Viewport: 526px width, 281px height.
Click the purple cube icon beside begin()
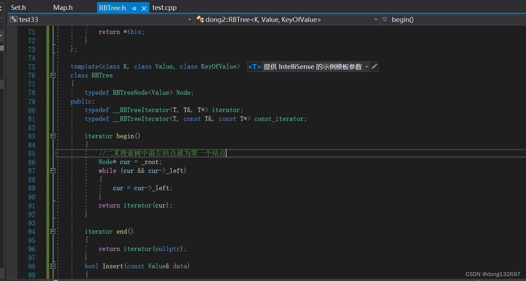click(x=385, y=19)
